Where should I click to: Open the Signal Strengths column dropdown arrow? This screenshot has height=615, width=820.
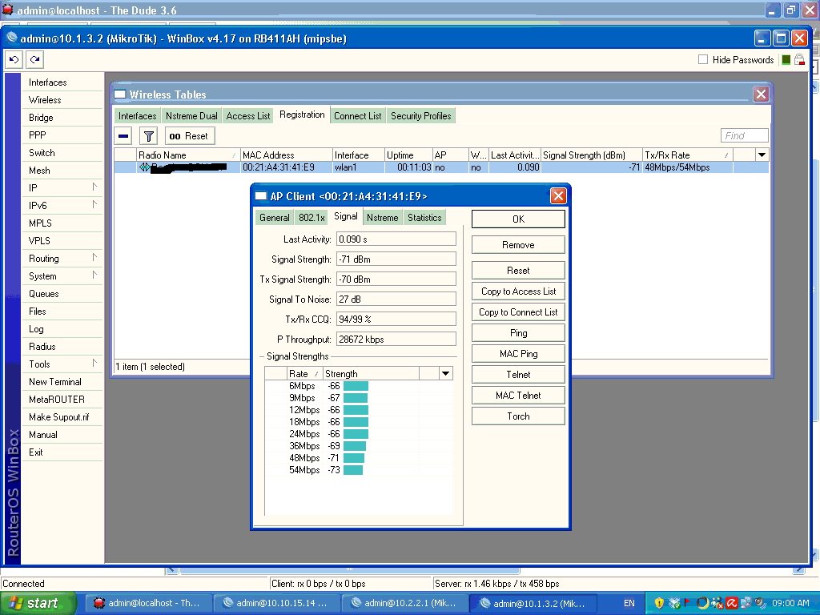[x=446, y=374]
